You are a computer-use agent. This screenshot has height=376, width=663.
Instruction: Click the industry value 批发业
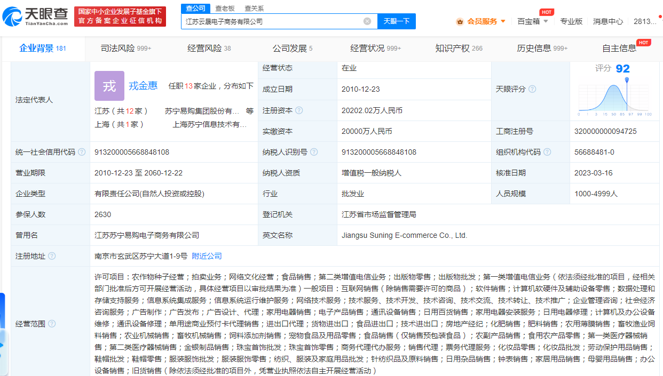(x=352, y=194)
